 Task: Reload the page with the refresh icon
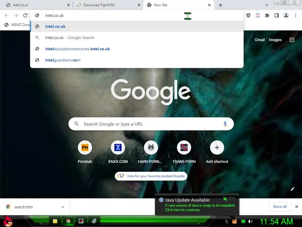click(x=25, y=15)
